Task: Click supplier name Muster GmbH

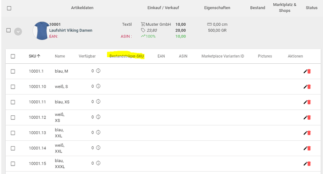Action: [x=158, y=24]
